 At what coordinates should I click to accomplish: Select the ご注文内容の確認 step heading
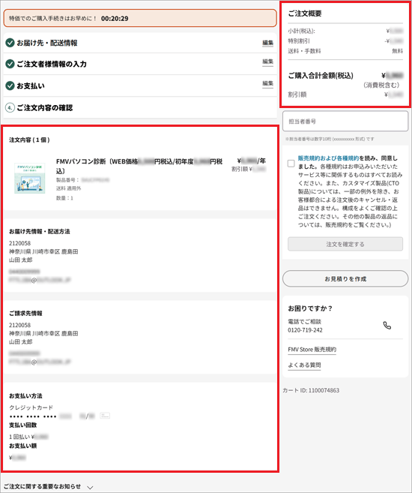pos(44,107)
